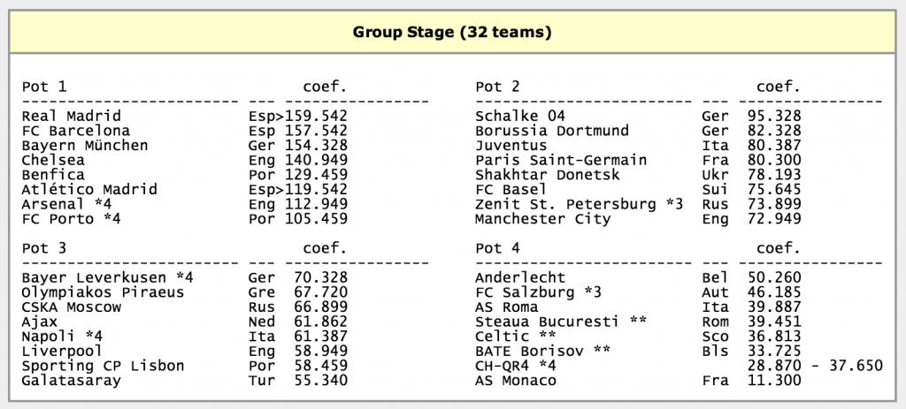Viewport: 906px width, 409px height.
Task: Click the Pot 3 heading
Action: 43,249
